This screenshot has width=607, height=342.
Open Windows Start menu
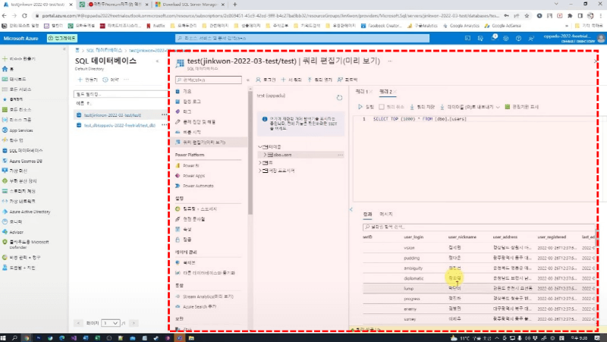tap(4, 338)
